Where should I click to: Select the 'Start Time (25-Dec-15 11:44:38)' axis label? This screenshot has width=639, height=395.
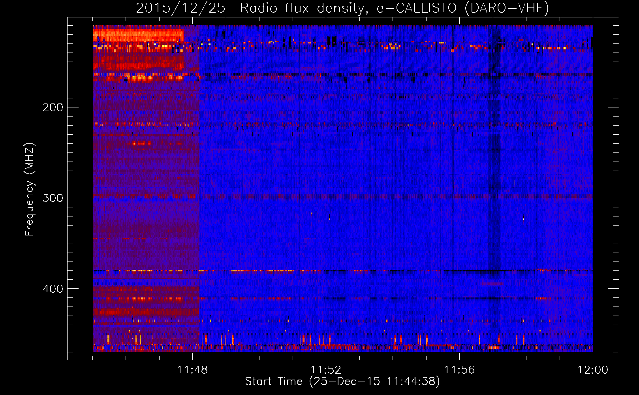point(342,382)
